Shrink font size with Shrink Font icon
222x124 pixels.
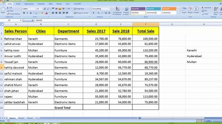tap(48, 9)
